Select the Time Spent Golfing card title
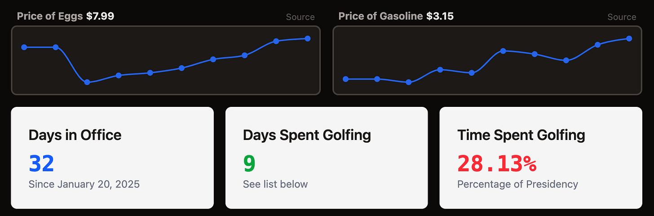The image size is (654, 216). 521,135
